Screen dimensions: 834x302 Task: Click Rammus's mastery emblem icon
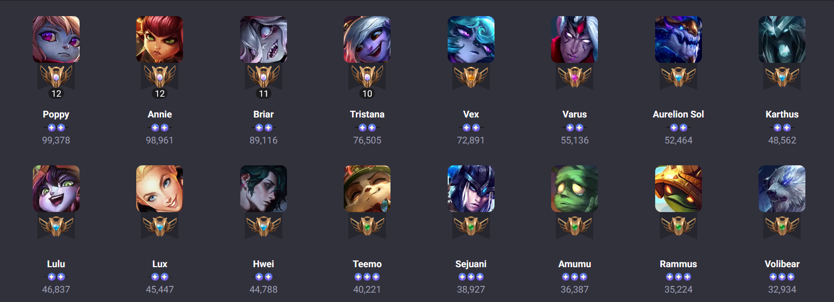click(x=679, y=227)
